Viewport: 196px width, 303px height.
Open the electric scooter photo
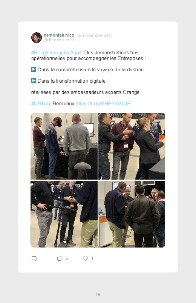64,214
